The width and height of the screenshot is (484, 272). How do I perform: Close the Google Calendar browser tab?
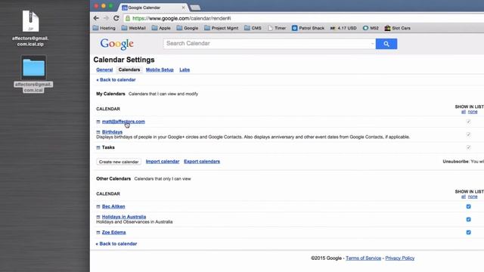pyautogui.click(x=183, y=8)
